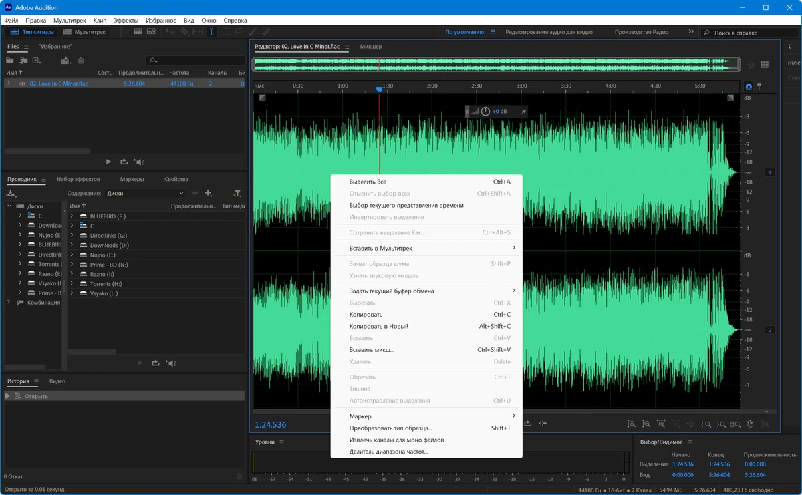The height and width of the screenshot is (495, 802).
Task: Choose Извлечь каналы для моно файлов
Action: point(426,440)
